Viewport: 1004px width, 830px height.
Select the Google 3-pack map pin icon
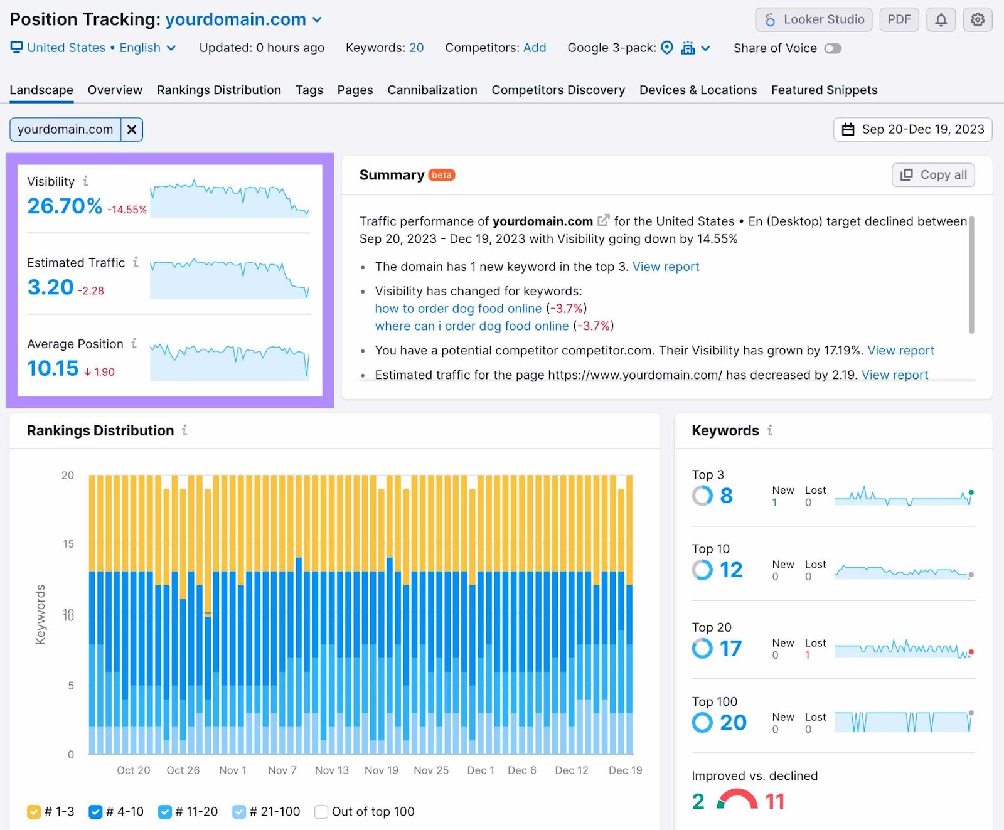tap(666, 48)
